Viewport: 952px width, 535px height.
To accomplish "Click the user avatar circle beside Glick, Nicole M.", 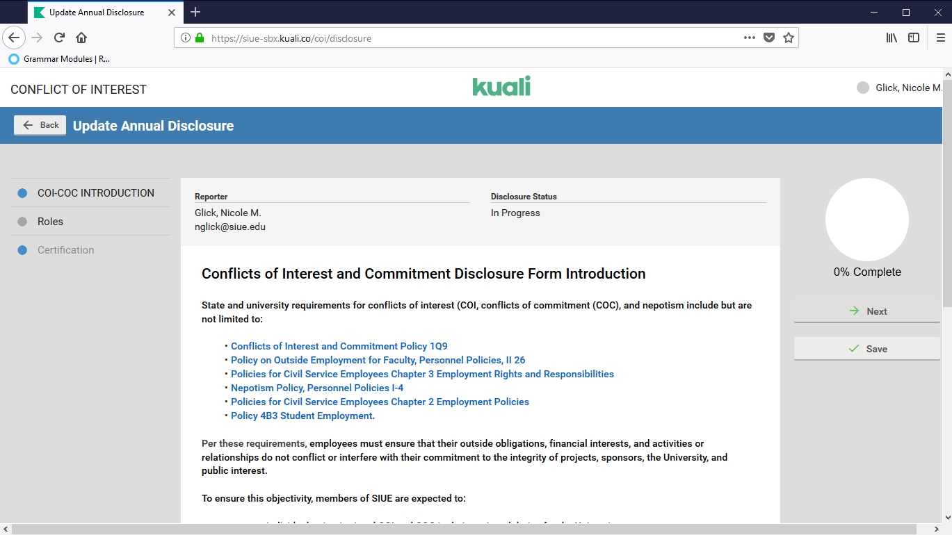I will (x=863, y=88).
